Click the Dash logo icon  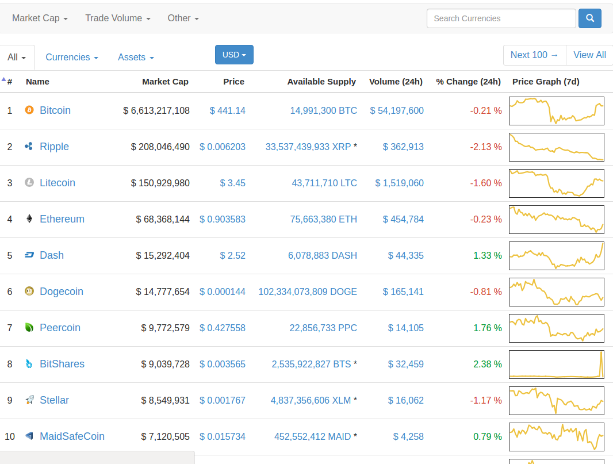pyautogui.click(x=29, y=255)
